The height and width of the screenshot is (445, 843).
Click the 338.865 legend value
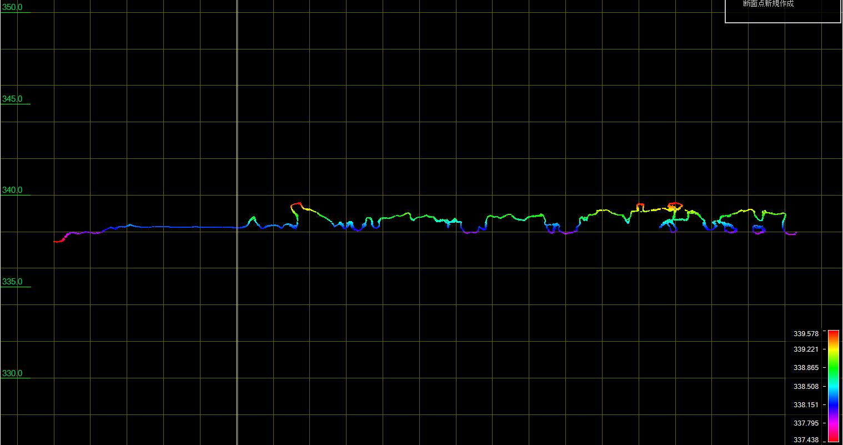pyautogui.click(x=806, y=368)
